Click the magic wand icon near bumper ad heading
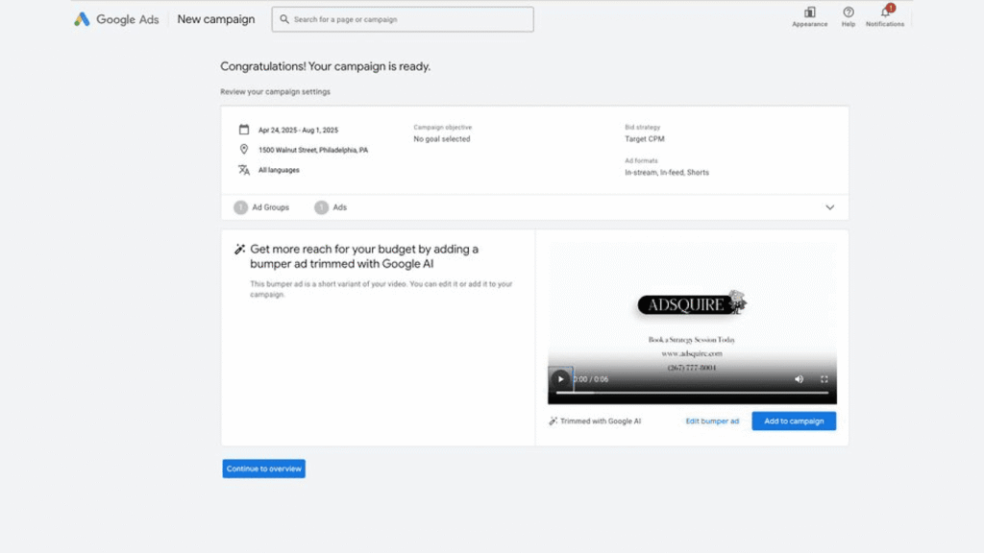Screen dimensions: 984x553 click(x=239, y=248)
